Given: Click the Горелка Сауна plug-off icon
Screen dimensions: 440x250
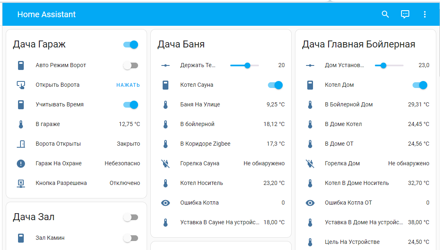Looking at the screenshot, I should tap(166, 164).
